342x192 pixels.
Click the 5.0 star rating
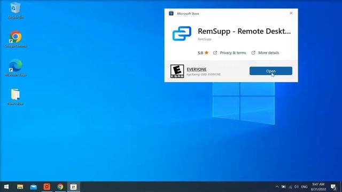point(203,53)
